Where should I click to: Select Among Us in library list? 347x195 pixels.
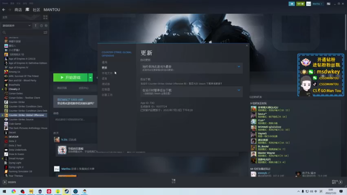point(14,72)
